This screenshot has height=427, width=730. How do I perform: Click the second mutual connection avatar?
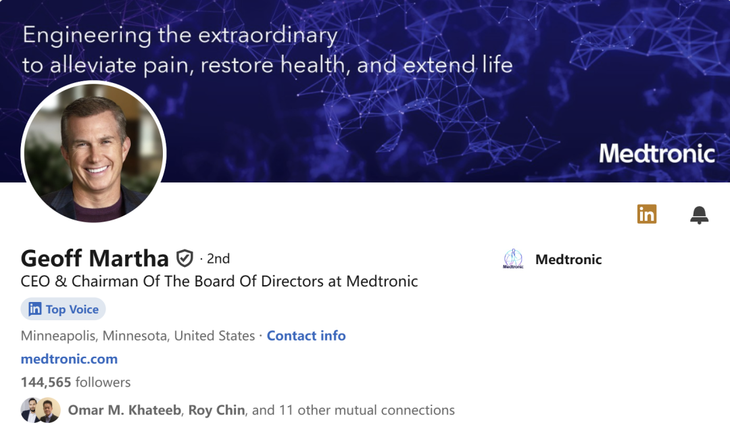49,410
